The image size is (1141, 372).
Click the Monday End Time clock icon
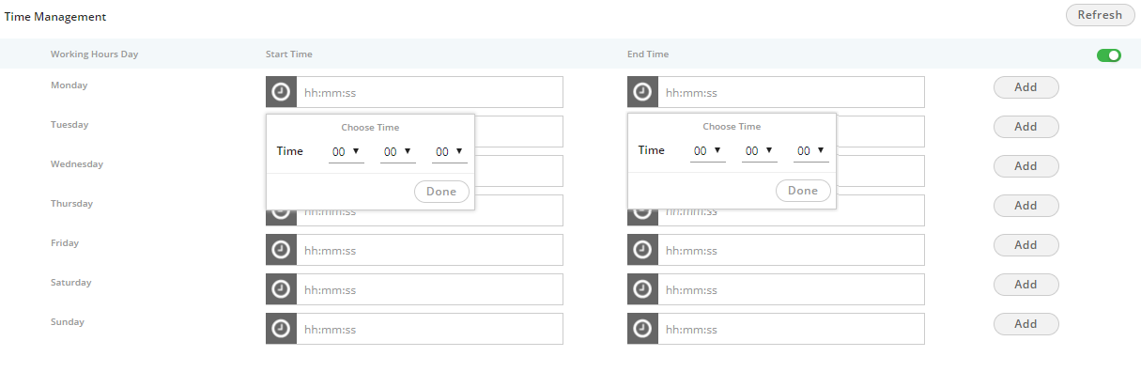[642, 92]
